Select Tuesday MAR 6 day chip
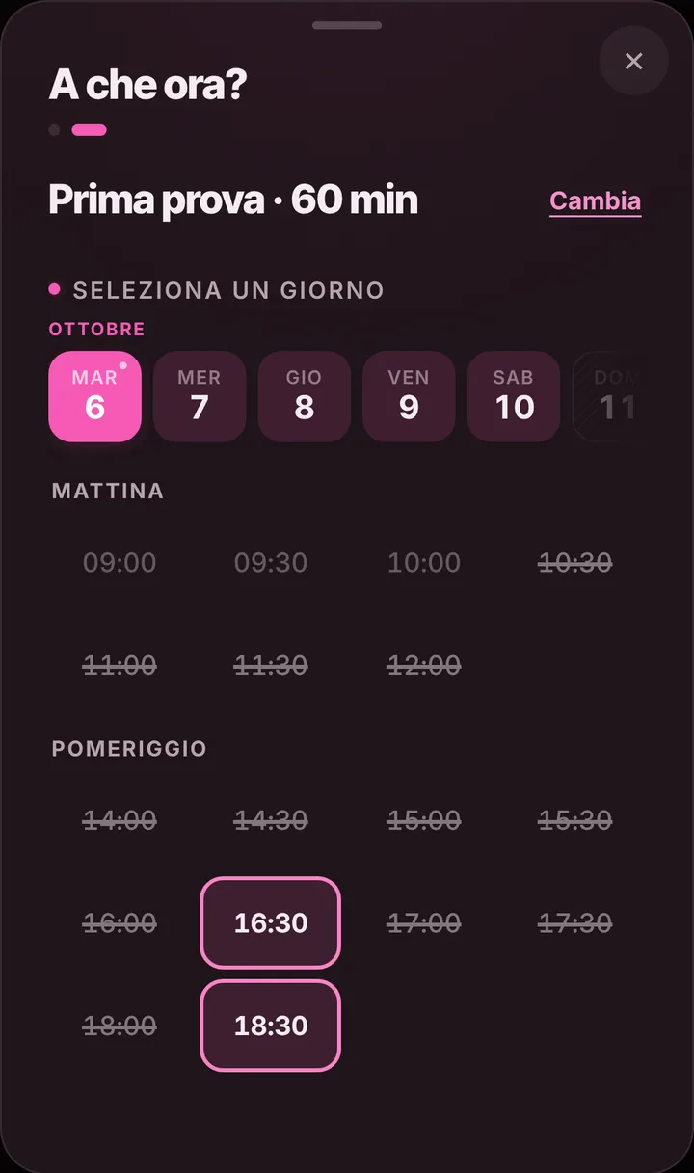This screenshot has height=1173, width=694. 95,396
